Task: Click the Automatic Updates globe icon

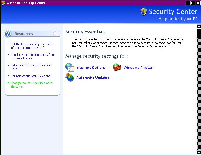Action: (x=70, y=77)
